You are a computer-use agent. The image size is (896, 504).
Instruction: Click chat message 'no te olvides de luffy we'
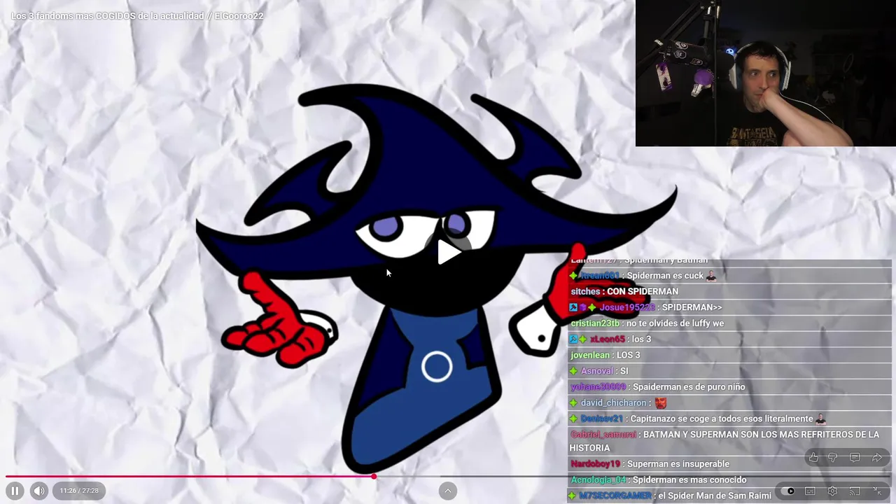pyautogui.click(x=675, y=323)
